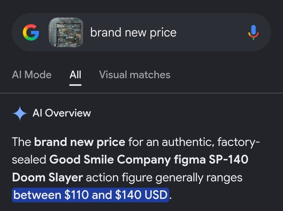Open the Visual matches tab
283x211 pixels.
135,75
